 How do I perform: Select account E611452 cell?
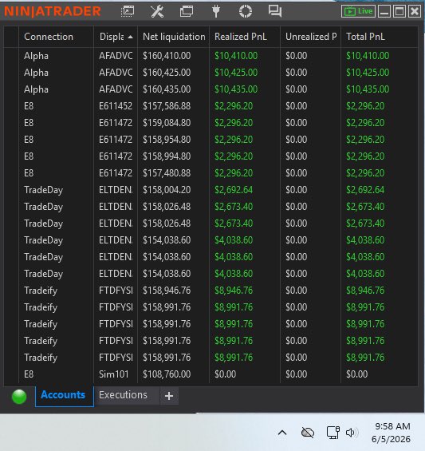tap(116, 106)
